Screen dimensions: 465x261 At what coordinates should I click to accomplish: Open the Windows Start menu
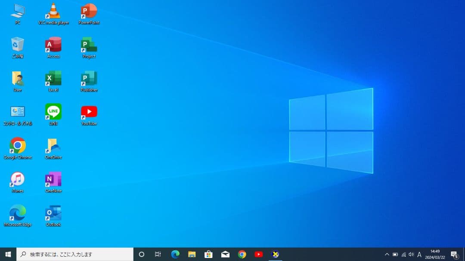pyautogui.click(x=8, y=254)
